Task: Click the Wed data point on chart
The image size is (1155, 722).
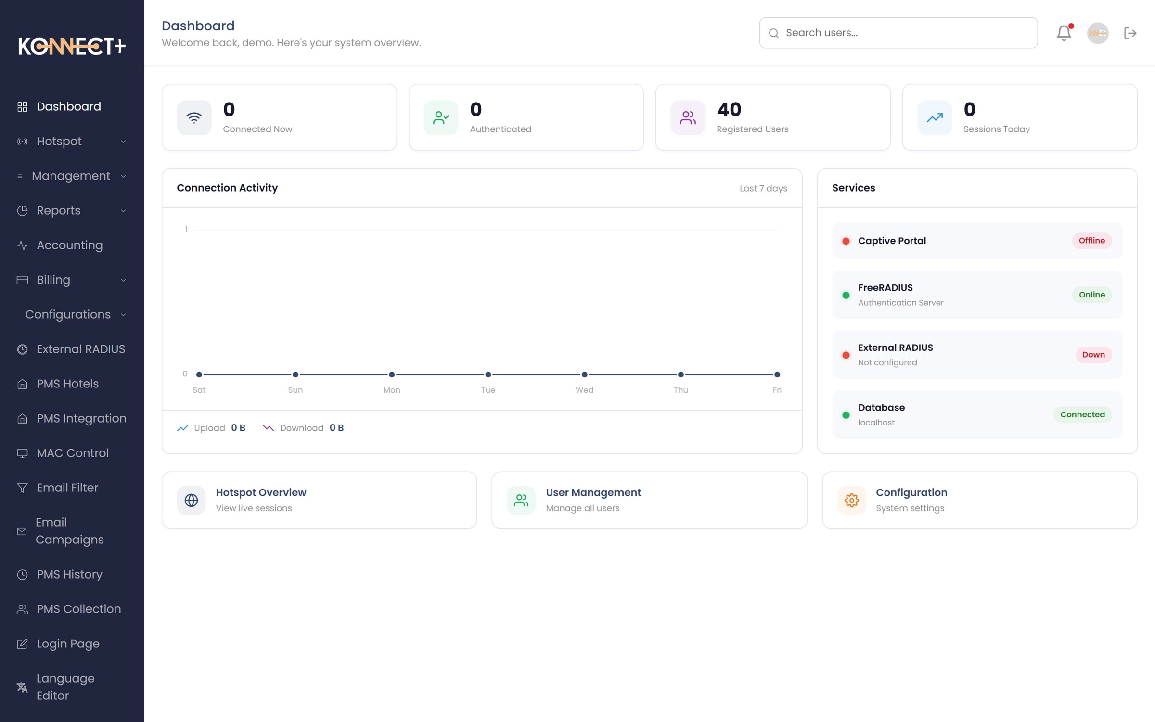Action: pos(584,374)
